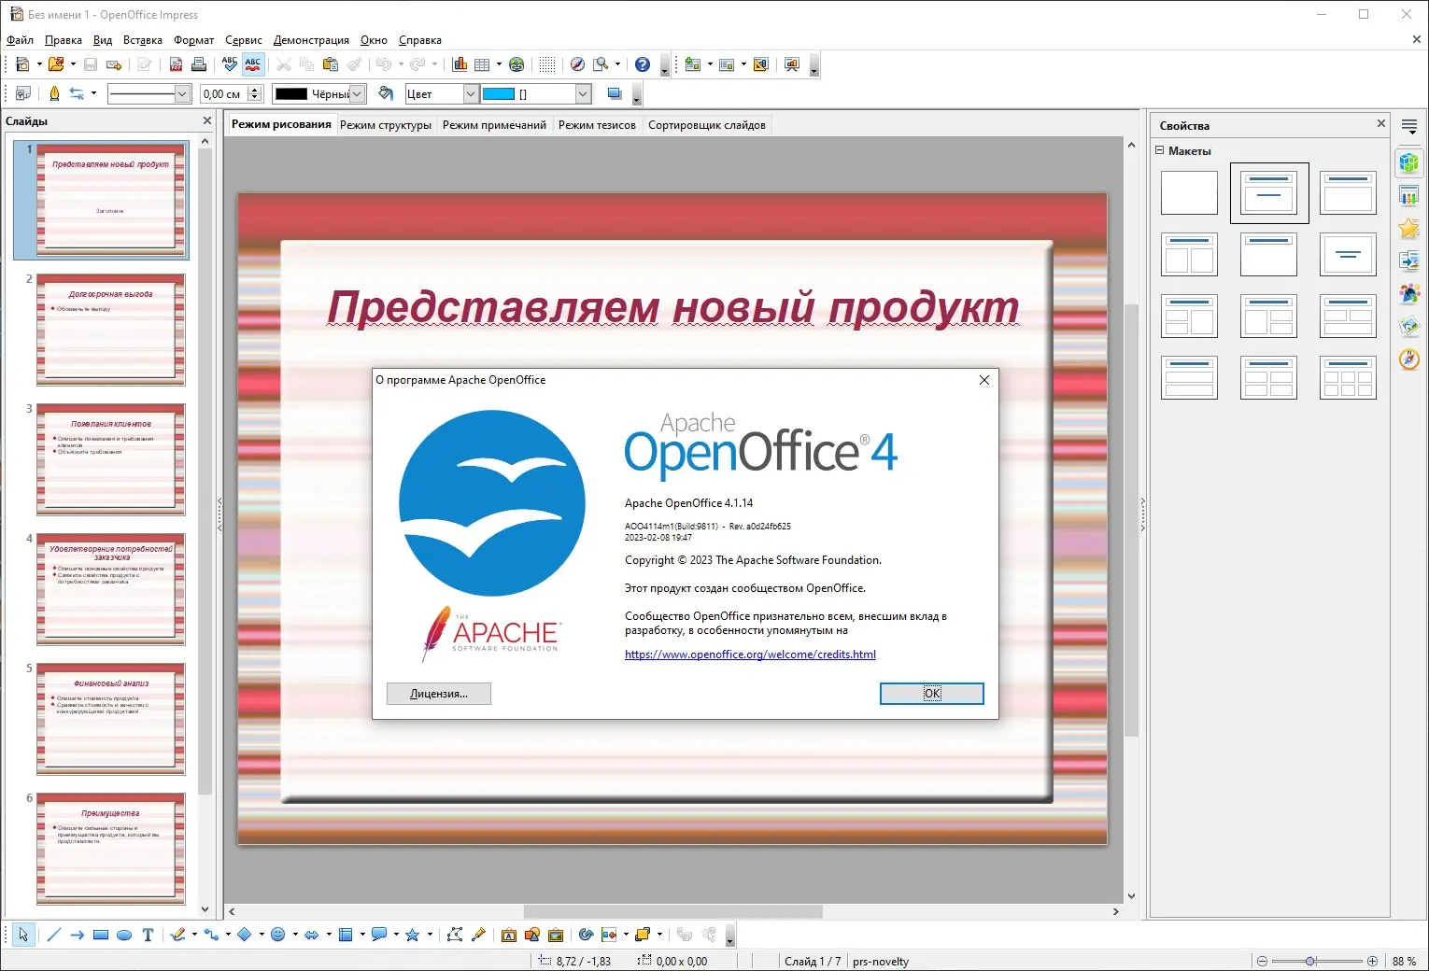Select slide 5 thumbnail Финансовый анализ
Image resolution: width=1429 pixels, height=971 pixels.
(x=111, y=719)
